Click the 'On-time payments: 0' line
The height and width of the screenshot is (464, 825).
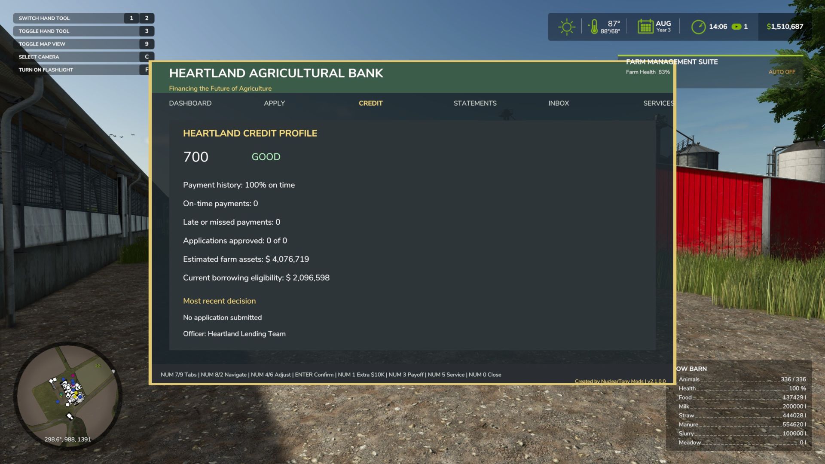click(220, 204)
